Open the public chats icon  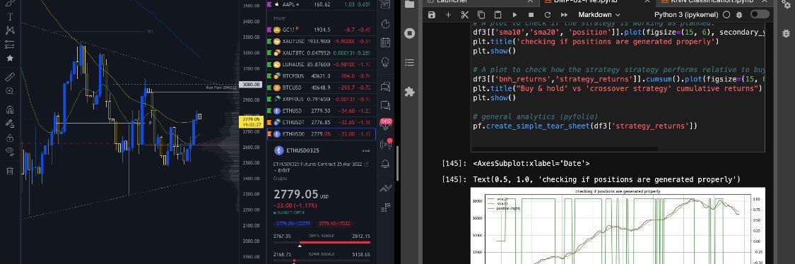tap(385, 87)
